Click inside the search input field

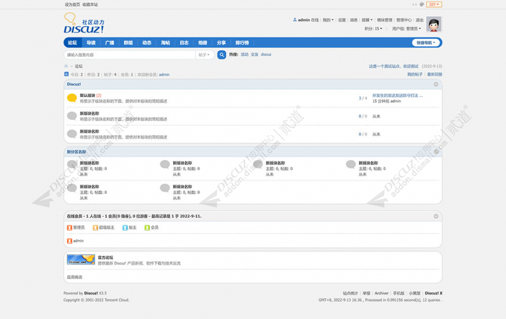coord(130,55)
